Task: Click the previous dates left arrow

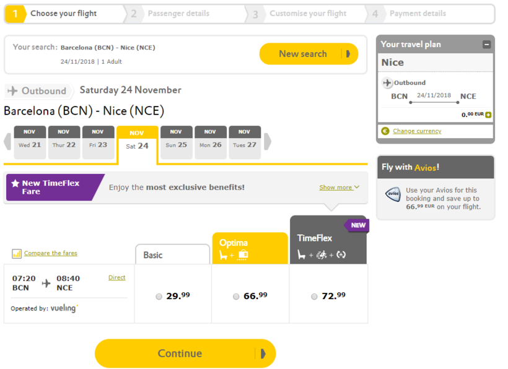Action: pos(7,142)
